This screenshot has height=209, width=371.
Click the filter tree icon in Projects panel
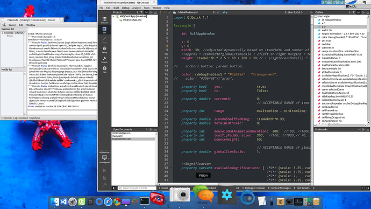click(141, 12)
